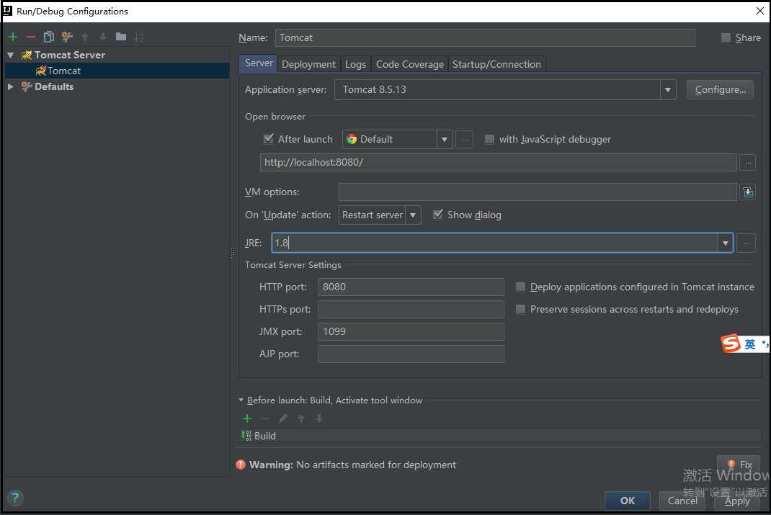
Task: Click the VM options input field
Action: [x=538, y=192]
